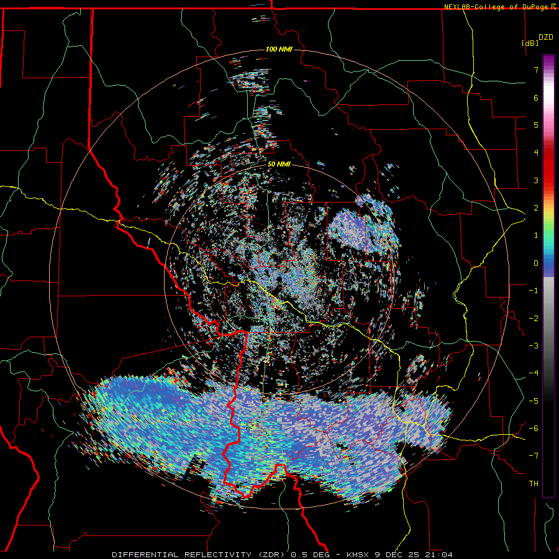The width and height of the screenshot is (559, 559).
Task: Click the ZDR color scale bar
Action: [548, 276]
